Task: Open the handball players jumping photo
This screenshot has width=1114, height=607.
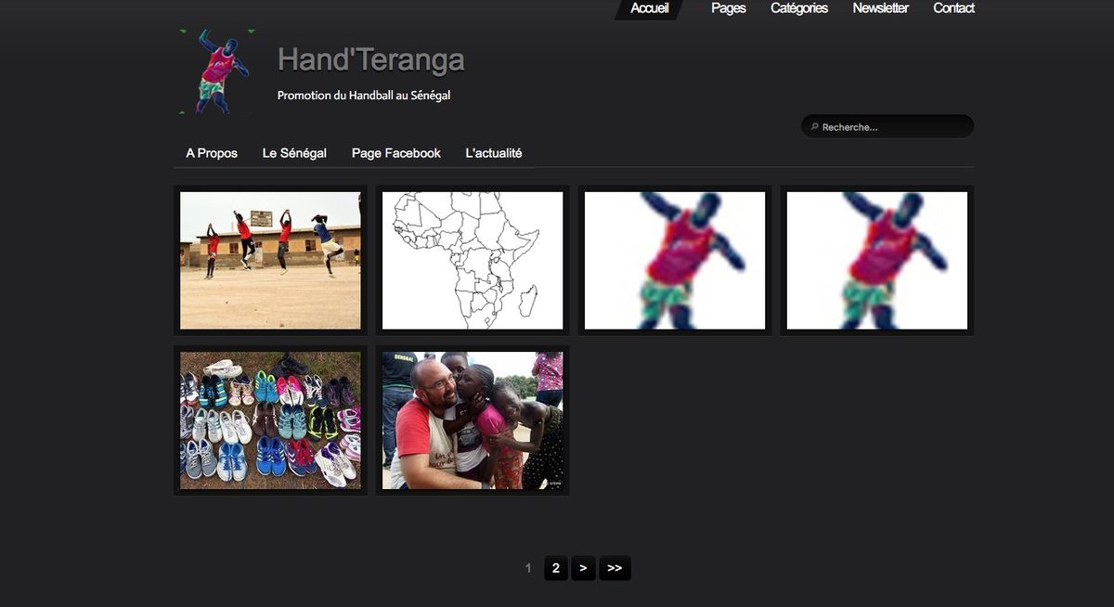Action: [270, 261]
